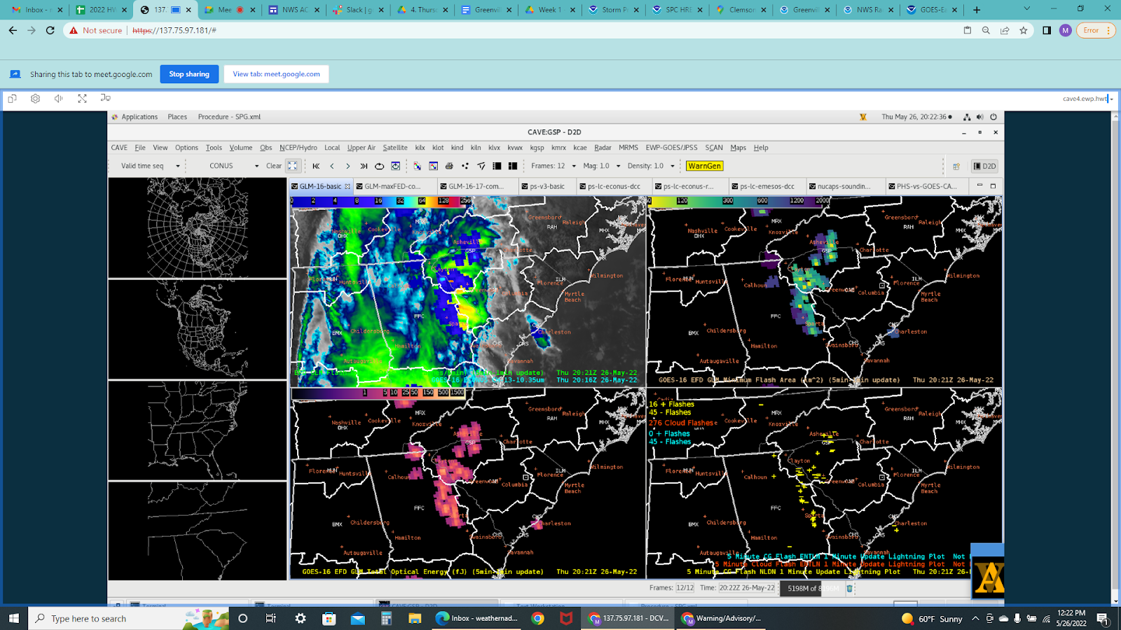Click the power icon in Linux top bar
The height and width of the screenshot is (630, 1121).
993,117
